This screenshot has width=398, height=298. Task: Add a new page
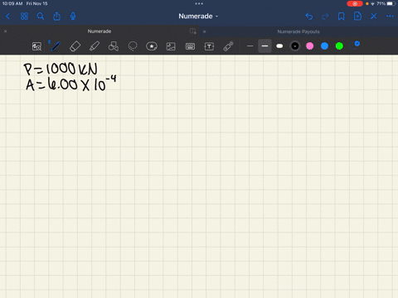coord(357,17)
